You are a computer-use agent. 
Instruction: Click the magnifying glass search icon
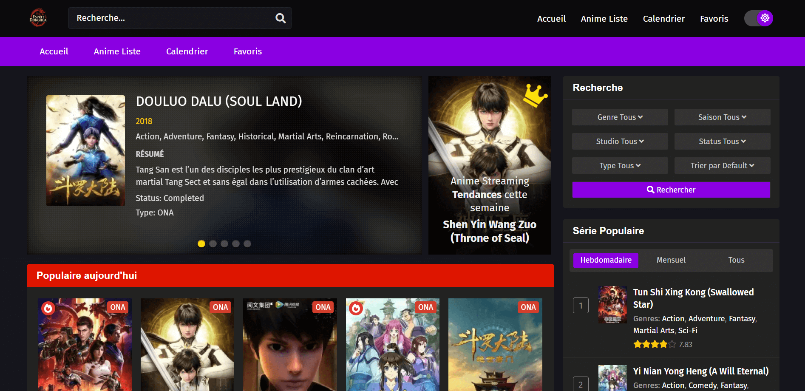coord(281,18)
